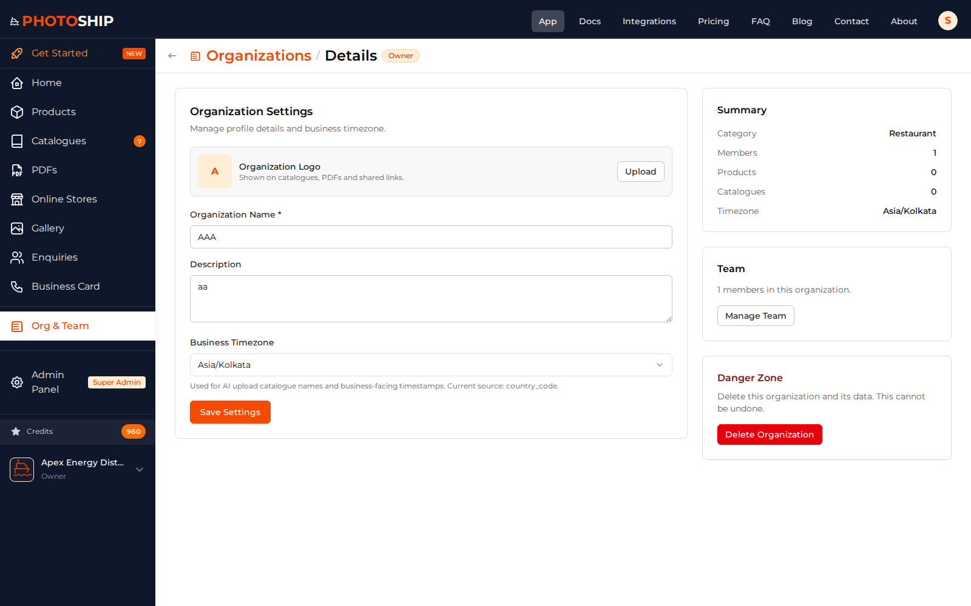Image resolution: width=971 pixels, height=606 pixels.
Task: Click the Gallery image icon
Action: click(x=17, y=228)
